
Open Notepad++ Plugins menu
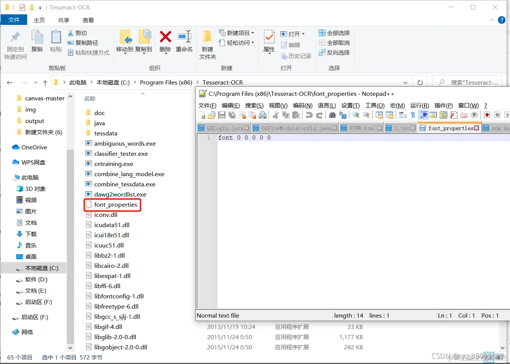point(444,105)
